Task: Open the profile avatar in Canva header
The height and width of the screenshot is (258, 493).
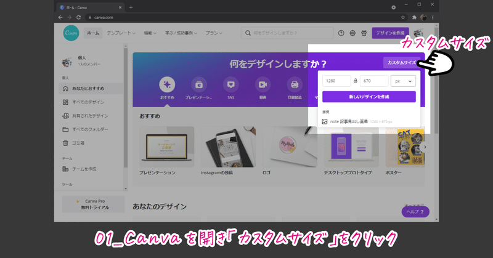Action: point(418,33)
